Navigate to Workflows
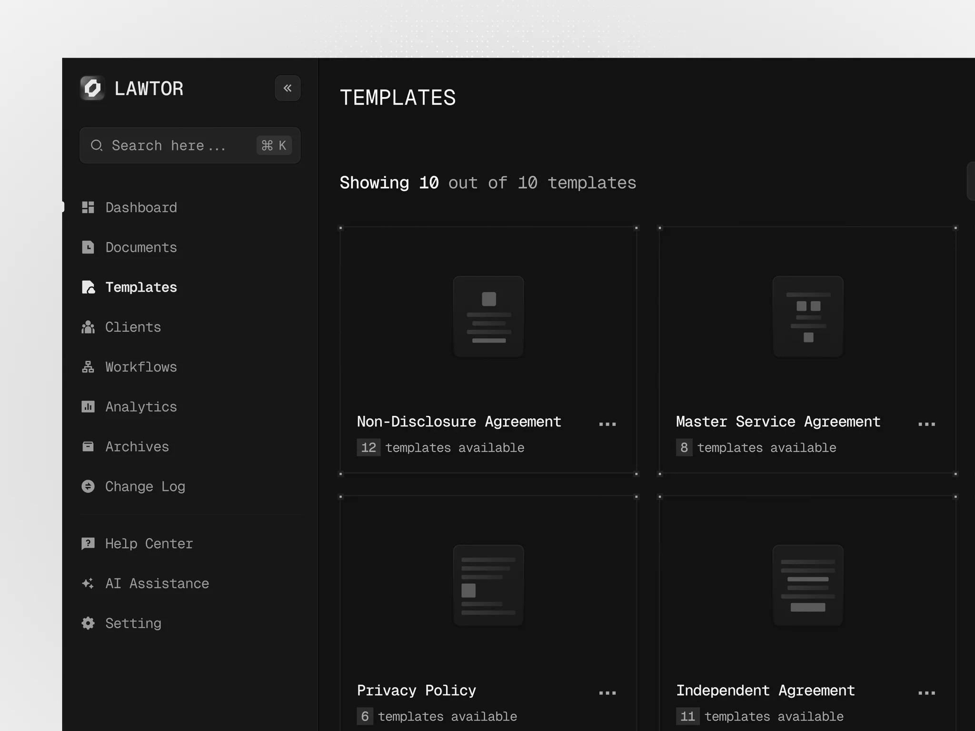 pyautogui.click(x=141, y=367)
